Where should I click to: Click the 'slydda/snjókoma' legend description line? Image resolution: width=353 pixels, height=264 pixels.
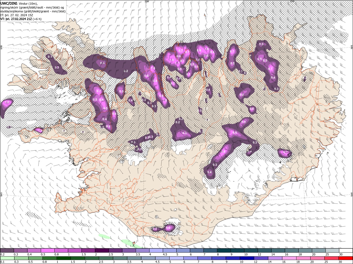[x=33, y=11]
